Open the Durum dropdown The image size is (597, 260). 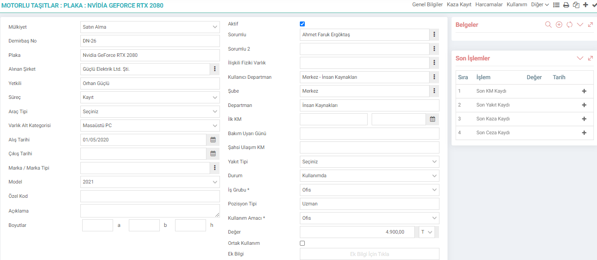(x=369, y=175)
